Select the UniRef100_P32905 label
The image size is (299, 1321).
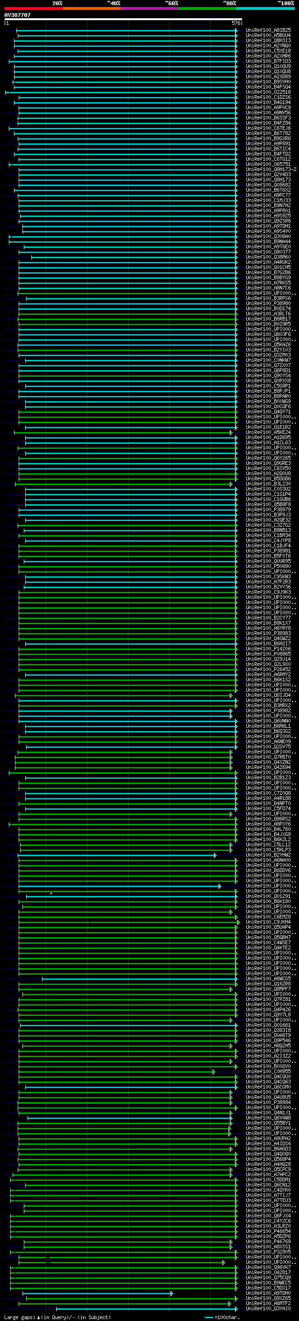tap(268, 1252)
